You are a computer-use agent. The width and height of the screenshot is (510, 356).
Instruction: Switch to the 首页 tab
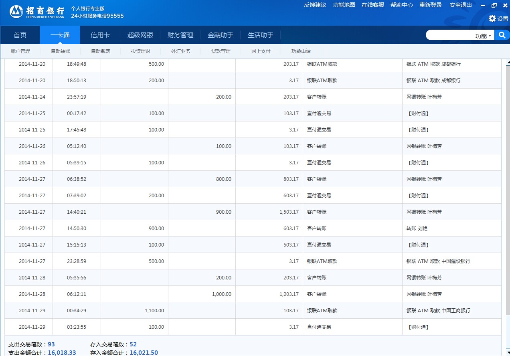click(x=20, y=35)
